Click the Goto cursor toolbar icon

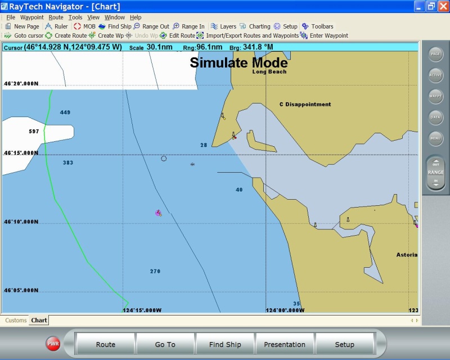tap(8, 35)
